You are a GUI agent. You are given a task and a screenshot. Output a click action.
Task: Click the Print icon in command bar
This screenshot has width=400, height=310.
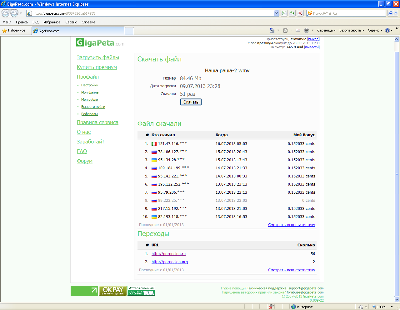coord(306,30)
